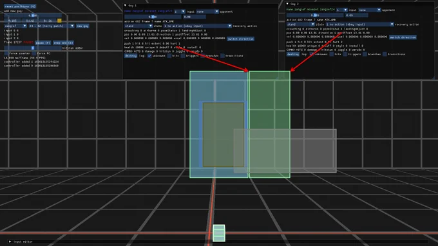Image resolution: width=438 pixels, height=246 pixels.
Task: Click the R color value field
Action: pos(13,21)
